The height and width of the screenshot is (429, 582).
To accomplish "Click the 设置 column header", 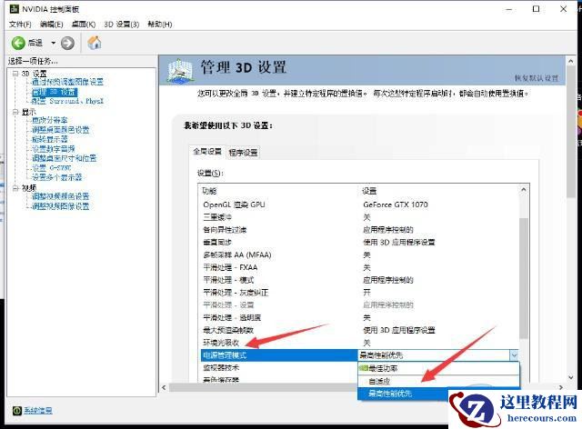I will coord(369,191).
